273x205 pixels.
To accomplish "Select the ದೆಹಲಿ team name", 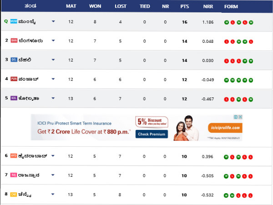I will point(25,60).
